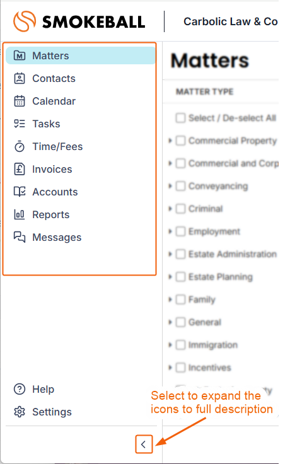Check the Conveyancing matter type box
Viewport: 290px width, 464px height.
180,186
